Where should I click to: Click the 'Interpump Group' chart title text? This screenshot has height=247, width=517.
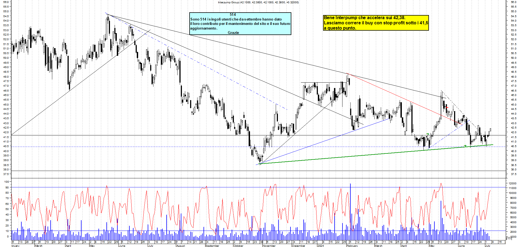pos(228,2)
